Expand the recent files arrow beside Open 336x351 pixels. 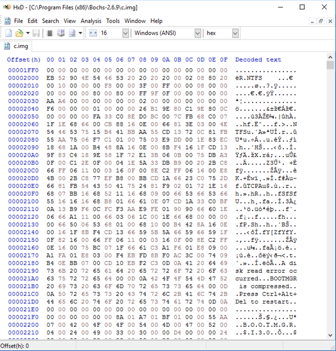[28, 33]
